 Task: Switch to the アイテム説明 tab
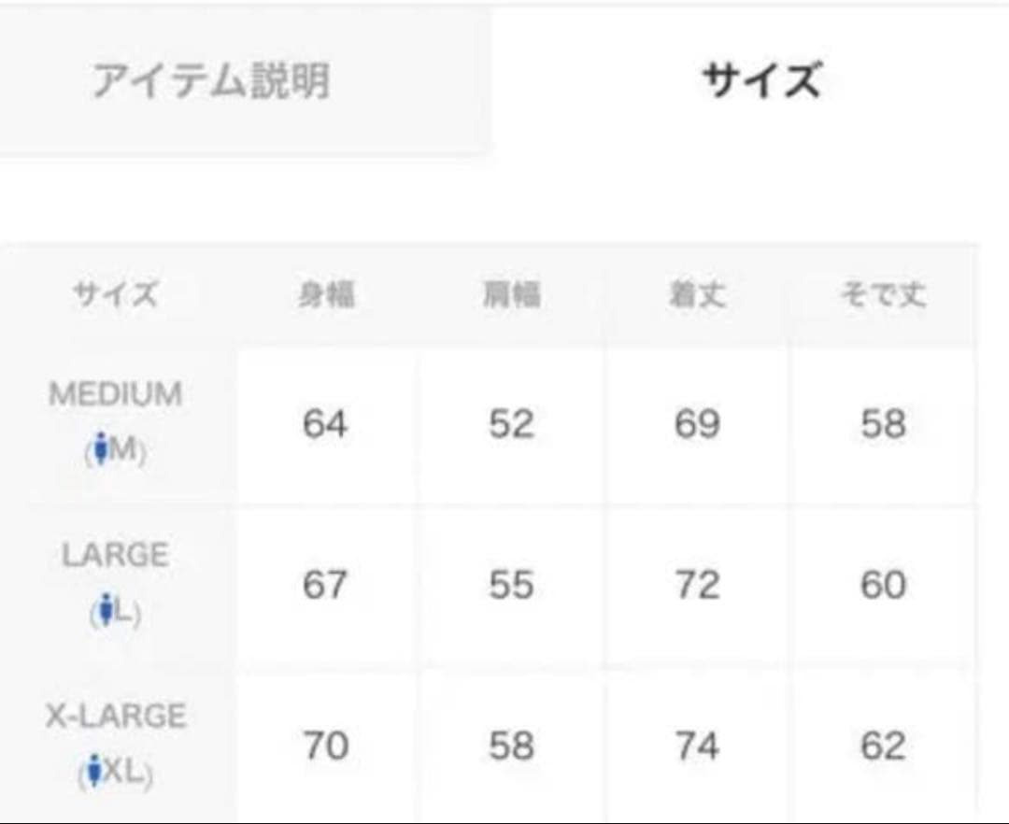(211, 81)
